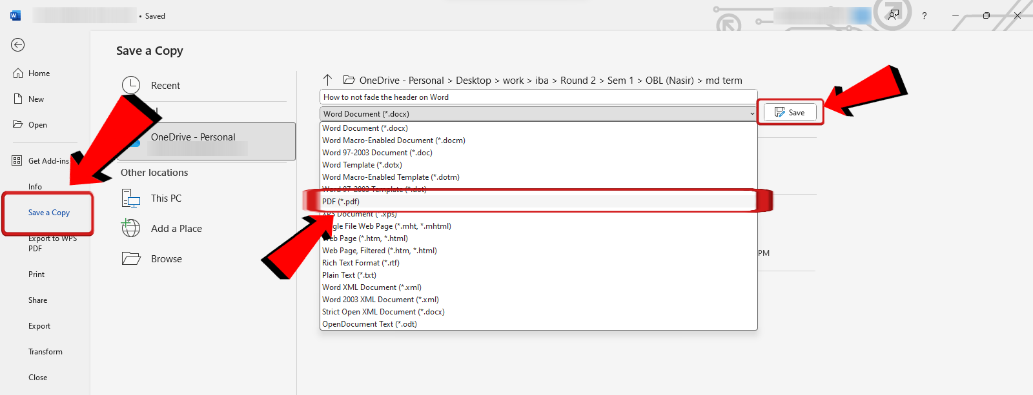The width and height of the screenshot is (1033, 395).
Task: Select Web Page, Filtered option
Action: click(x=538, y=251)
